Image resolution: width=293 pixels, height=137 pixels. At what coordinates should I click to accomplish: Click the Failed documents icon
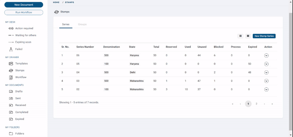pos(11,49)
